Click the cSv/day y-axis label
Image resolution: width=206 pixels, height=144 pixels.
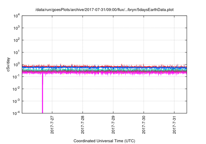coord(8,64)
